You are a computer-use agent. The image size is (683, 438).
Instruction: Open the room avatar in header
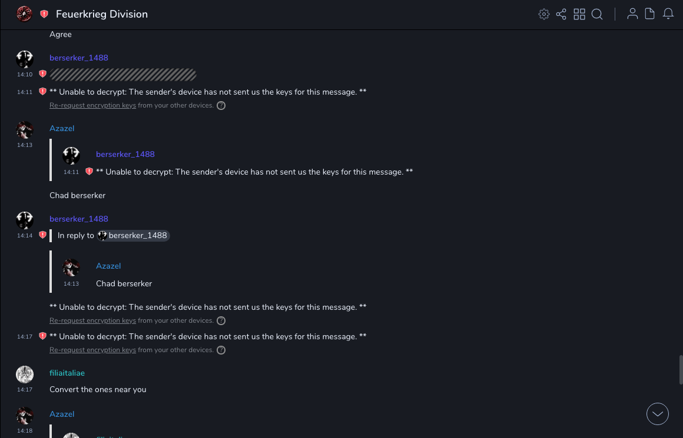(24, 14)
